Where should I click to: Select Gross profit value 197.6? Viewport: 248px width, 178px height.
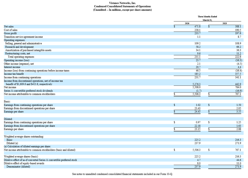pos(238,33)
